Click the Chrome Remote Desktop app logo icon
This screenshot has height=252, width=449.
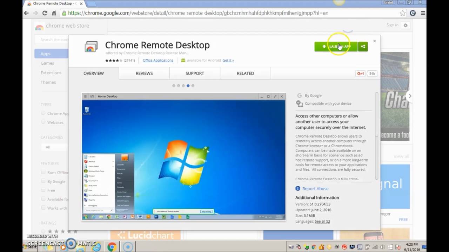pos(91,47)
